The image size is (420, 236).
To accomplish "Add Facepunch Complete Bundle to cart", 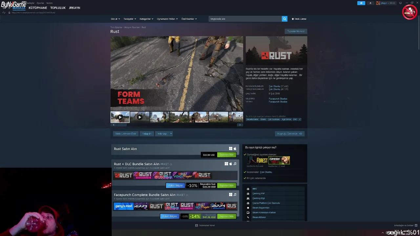I will click(x=226, y=216).
